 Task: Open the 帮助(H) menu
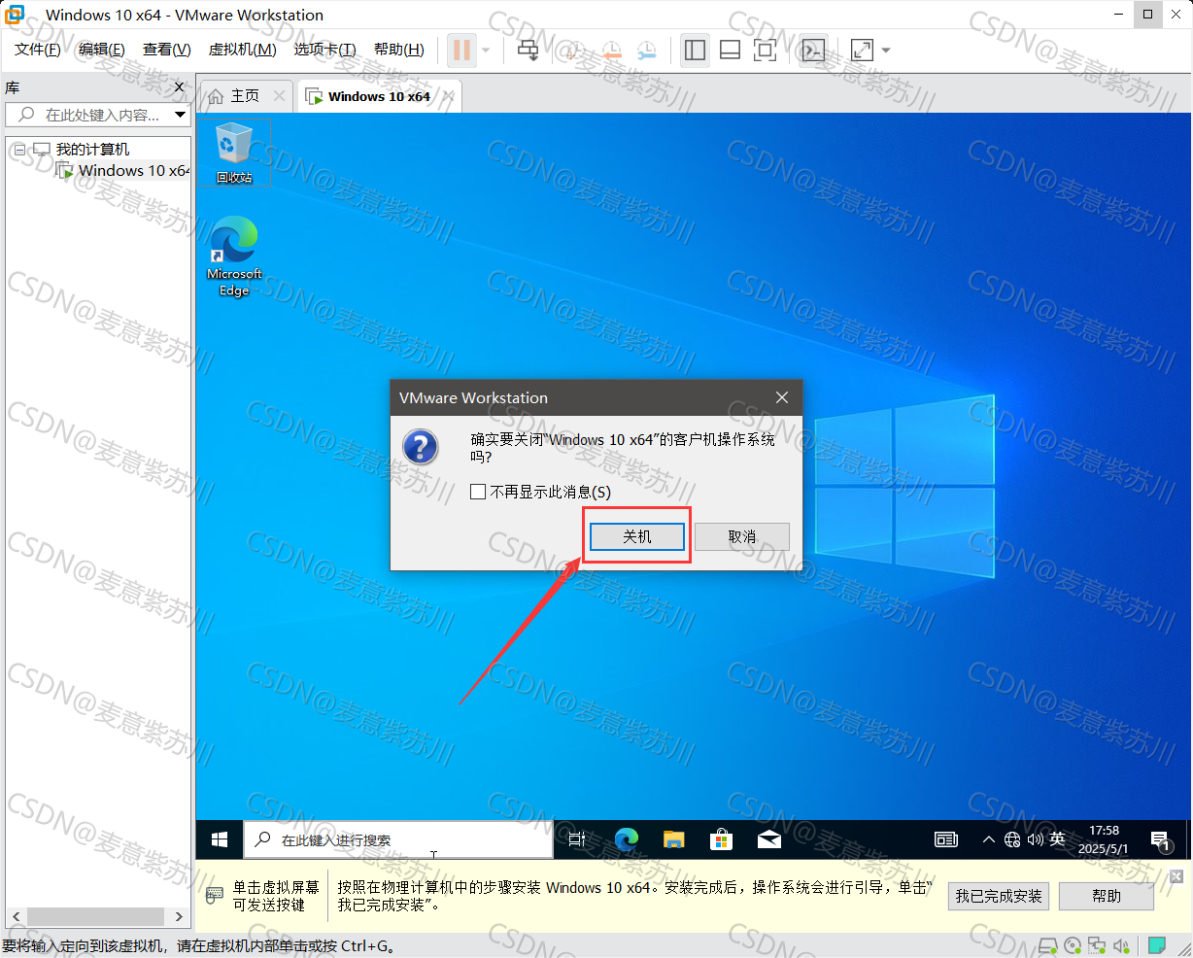(x=398, y=50)
